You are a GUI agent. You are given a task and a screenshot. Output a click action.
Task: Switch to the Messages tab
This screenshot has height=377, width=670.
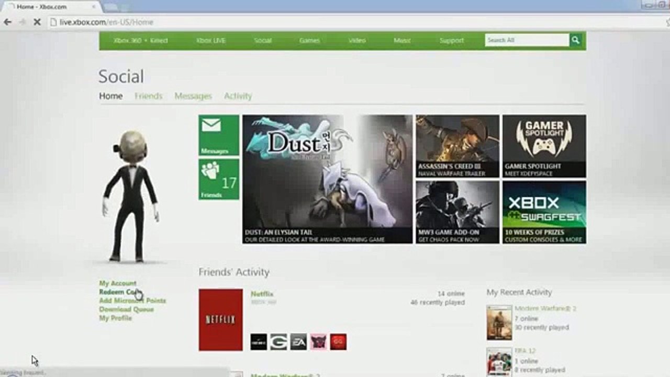click(193, 96)
